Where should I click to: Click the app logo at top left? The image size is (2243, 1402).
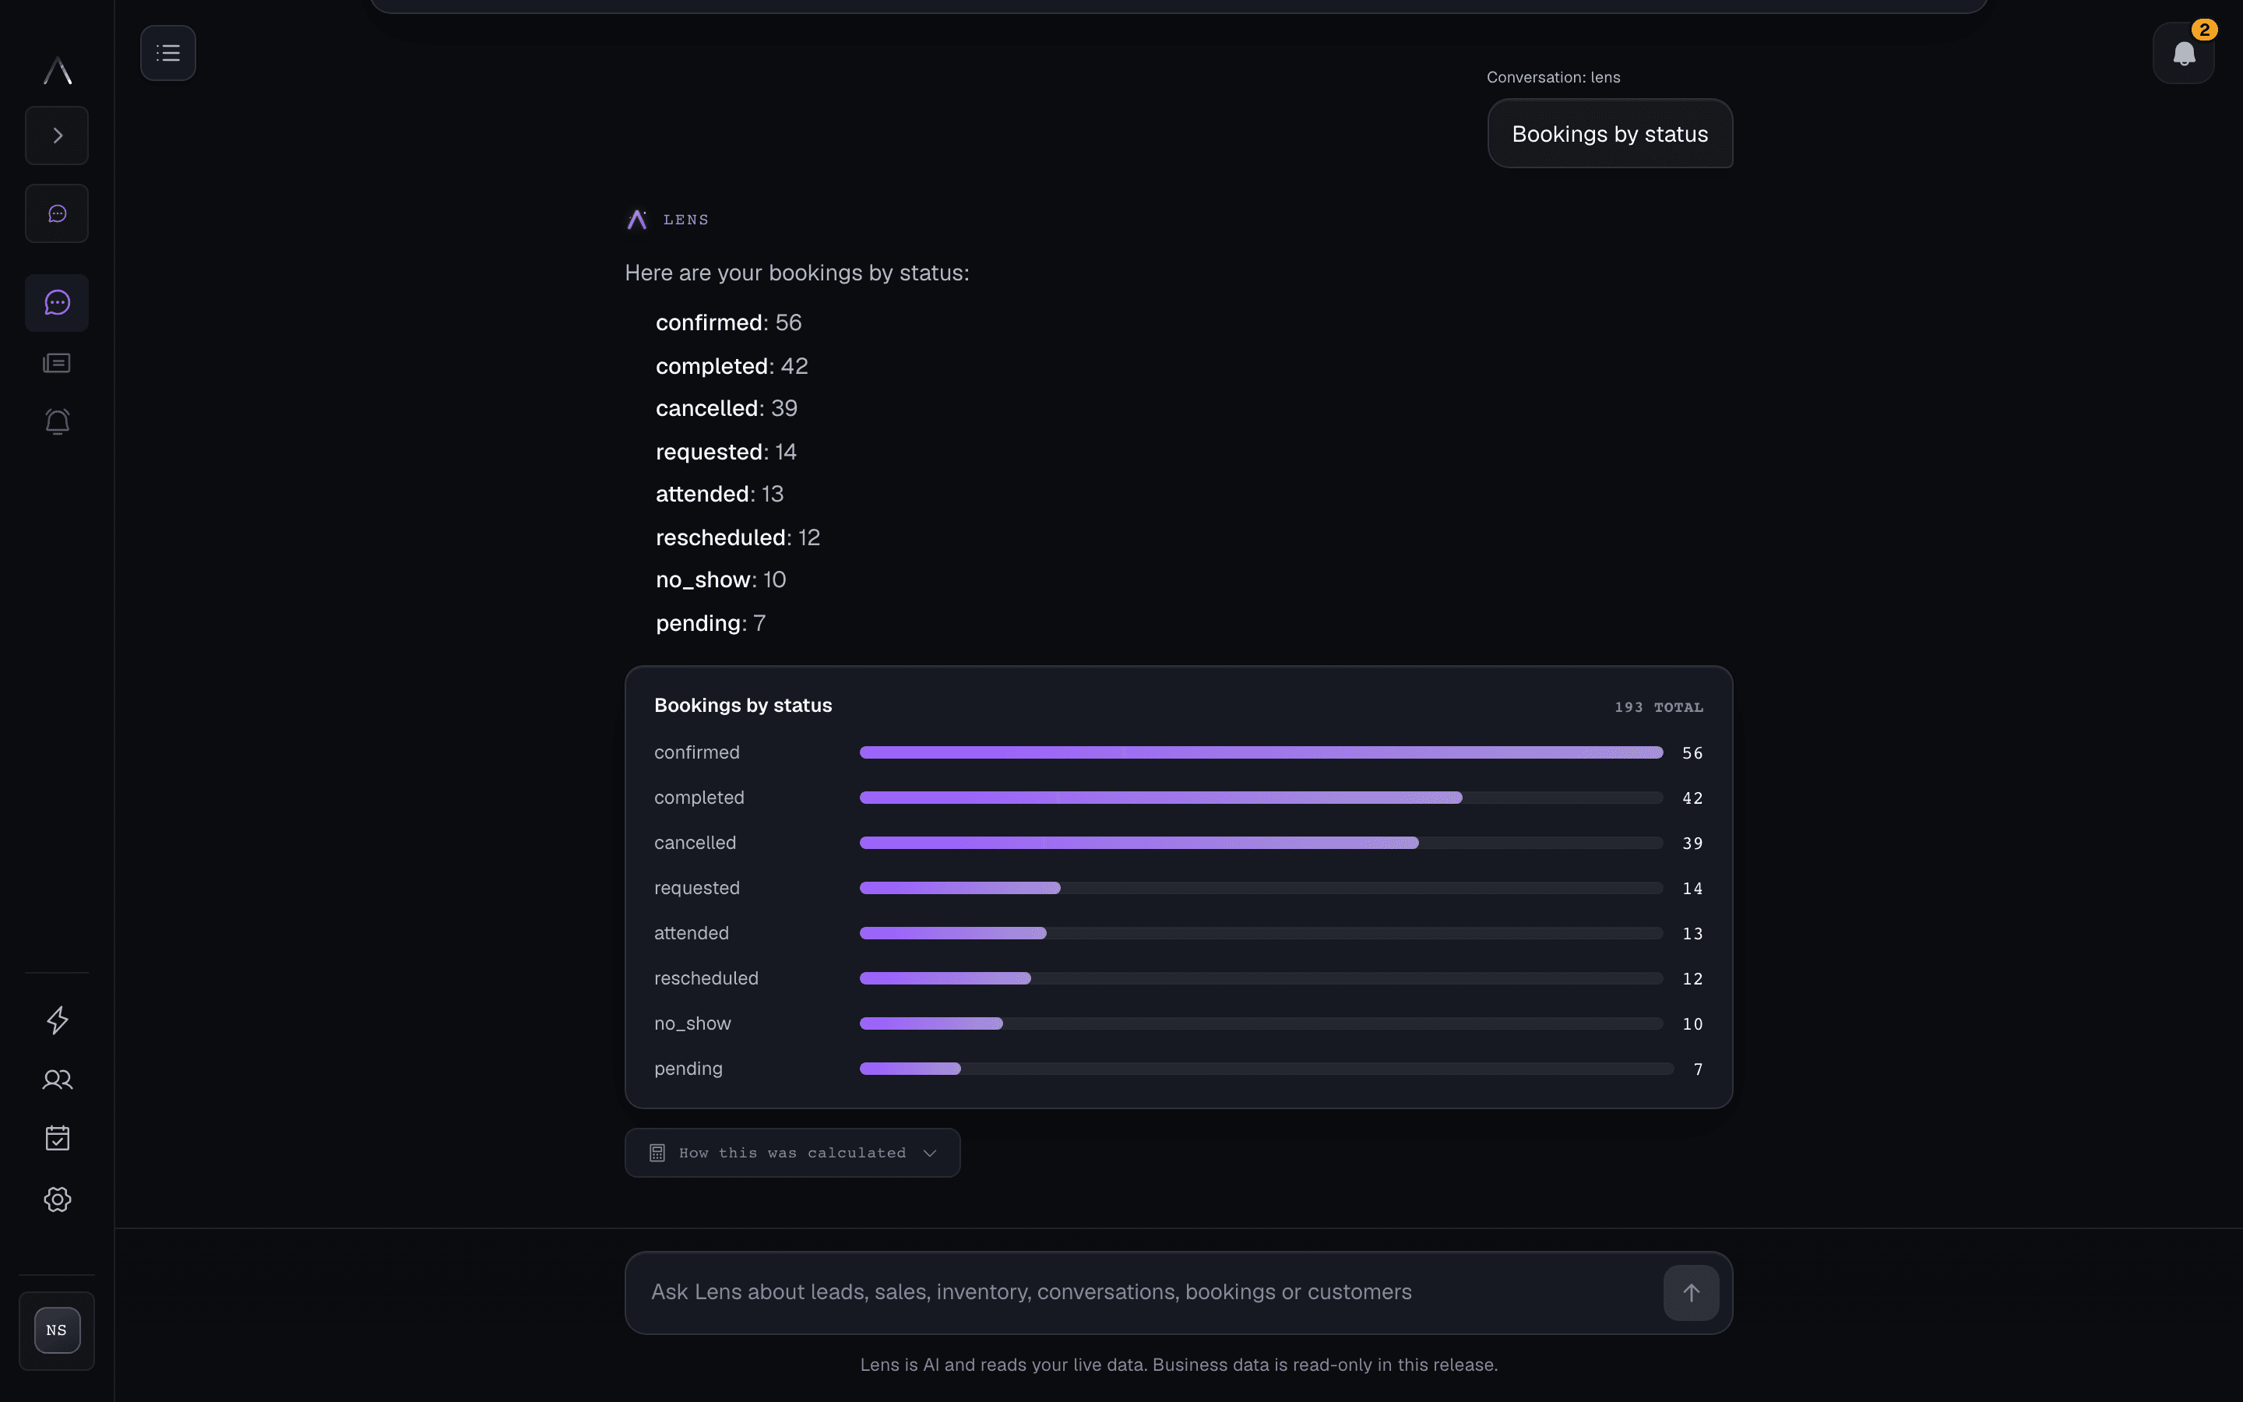pos(57,70)
